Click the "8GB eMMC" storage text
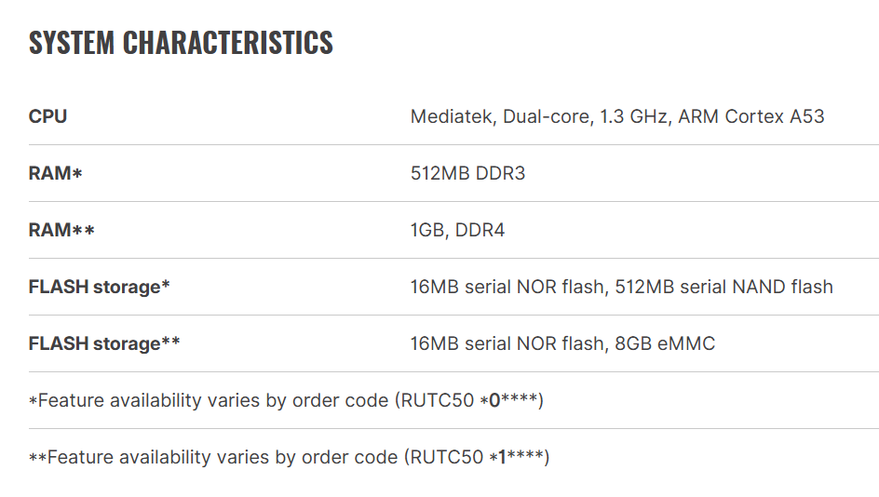 pos(665,343)
